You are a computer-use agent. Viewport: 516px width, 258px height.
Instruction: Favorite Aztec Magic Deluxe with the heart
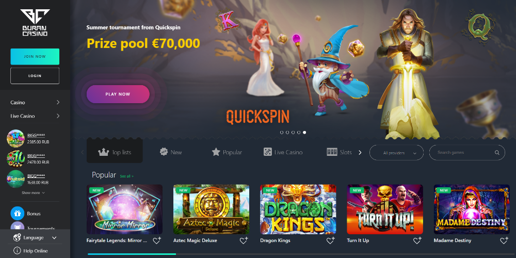pos(244,240)
